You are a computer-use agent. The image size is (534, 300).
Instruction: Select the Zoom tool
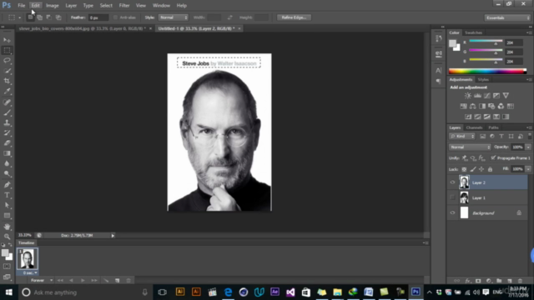click(x=7, y=237)
